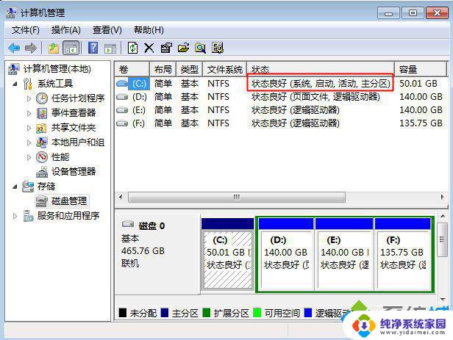Click the 共享文件夹 icon
The image size is (453, 340).
coord(41,128)
